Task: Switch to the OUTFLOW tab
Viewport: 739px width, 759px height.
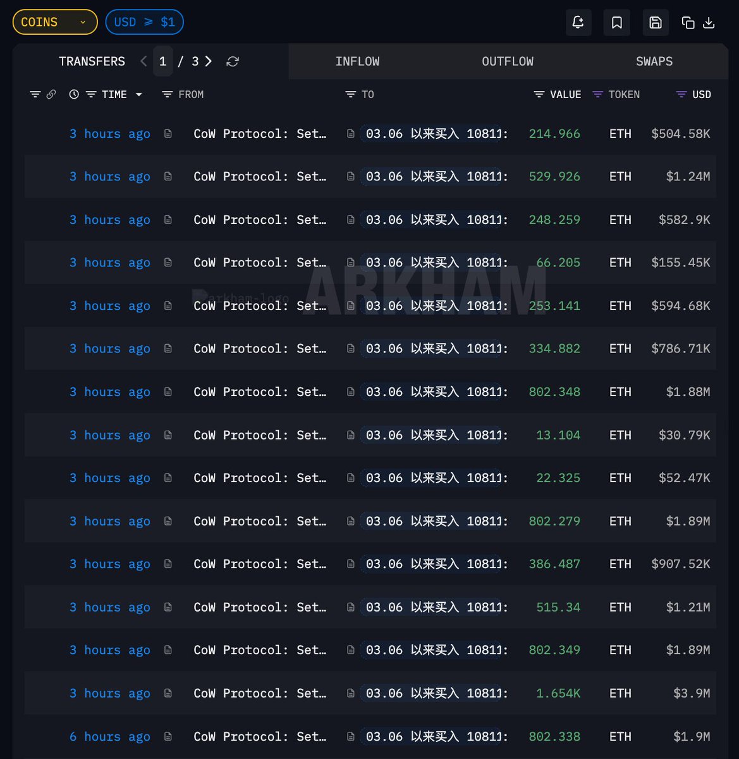Action: click(508, 61)
